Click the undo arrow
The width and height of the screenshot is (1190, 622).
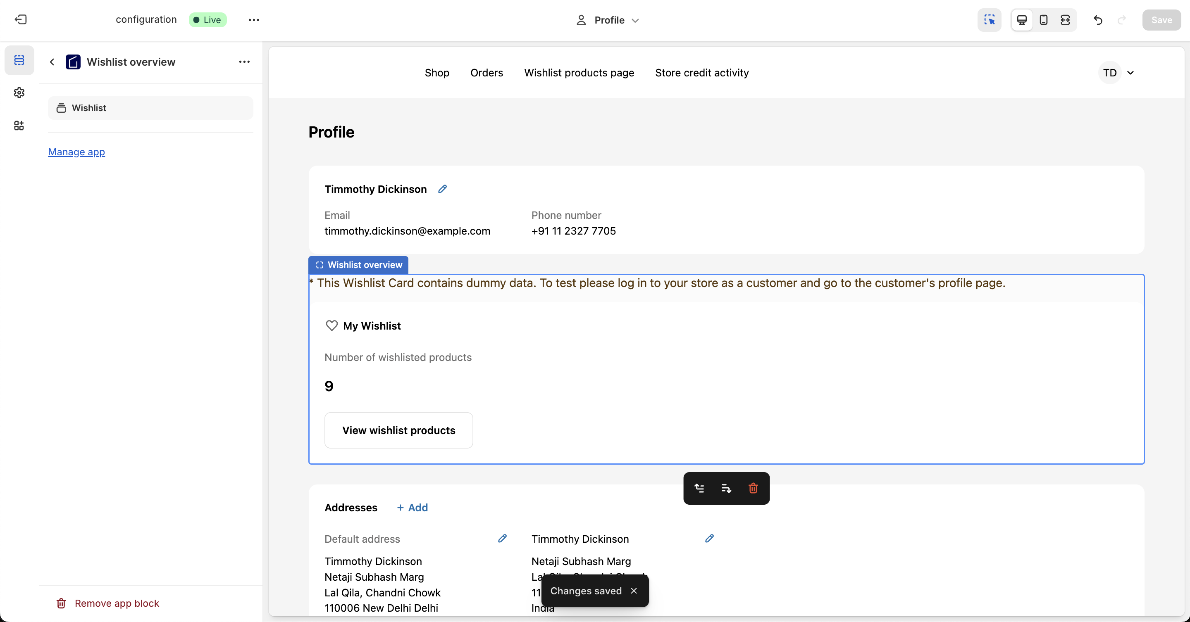click(1098, 20)
